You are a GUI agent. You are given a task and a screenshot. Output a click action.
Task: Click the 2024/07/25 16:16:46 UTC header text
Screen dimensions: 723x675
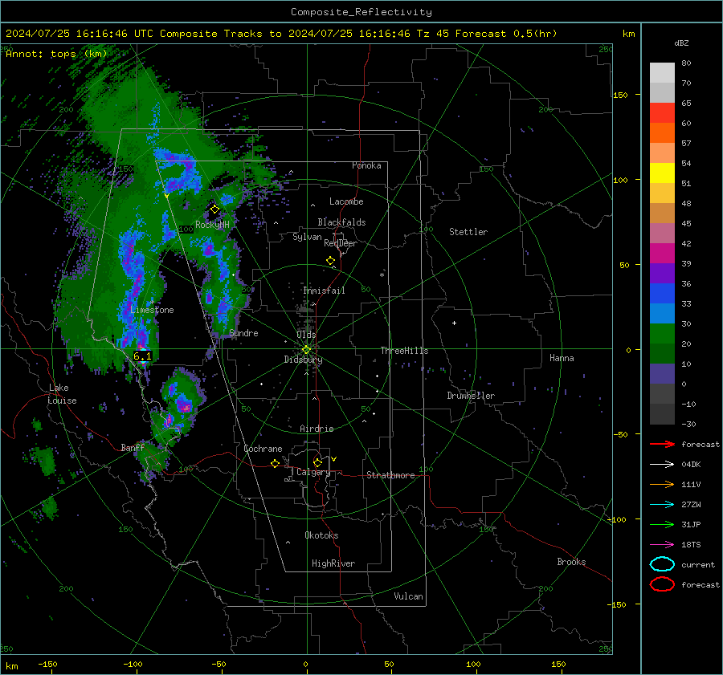[80, 34]
